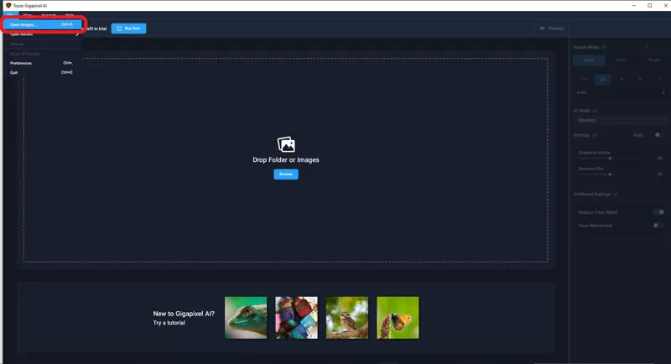Choose the 6x scale option
This screenshot has width=671, height=364.
tap(641, 80)
